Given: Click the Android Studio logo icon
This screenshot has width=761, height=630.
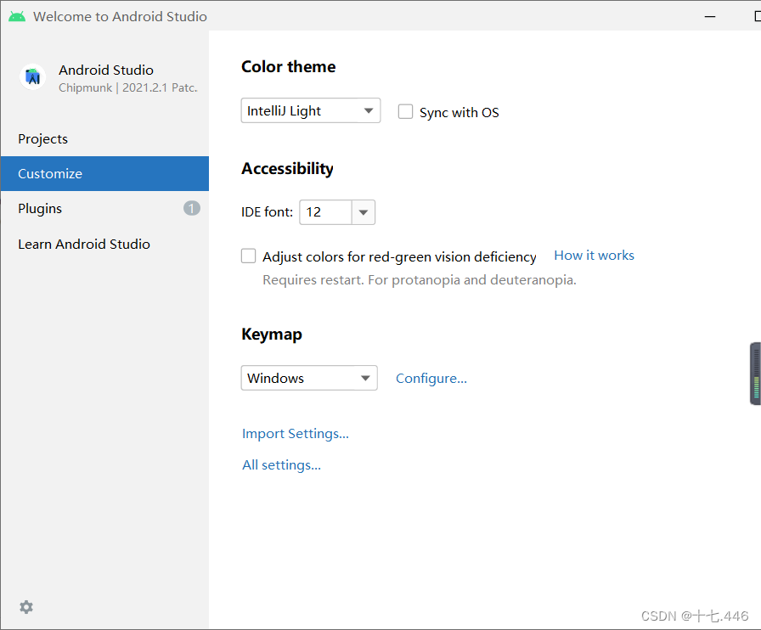Looking at the screenshot, I should point(32,76).
